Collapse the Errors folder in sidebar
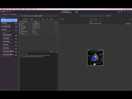The height and width of the screenshot is (99, 132). 2,33
